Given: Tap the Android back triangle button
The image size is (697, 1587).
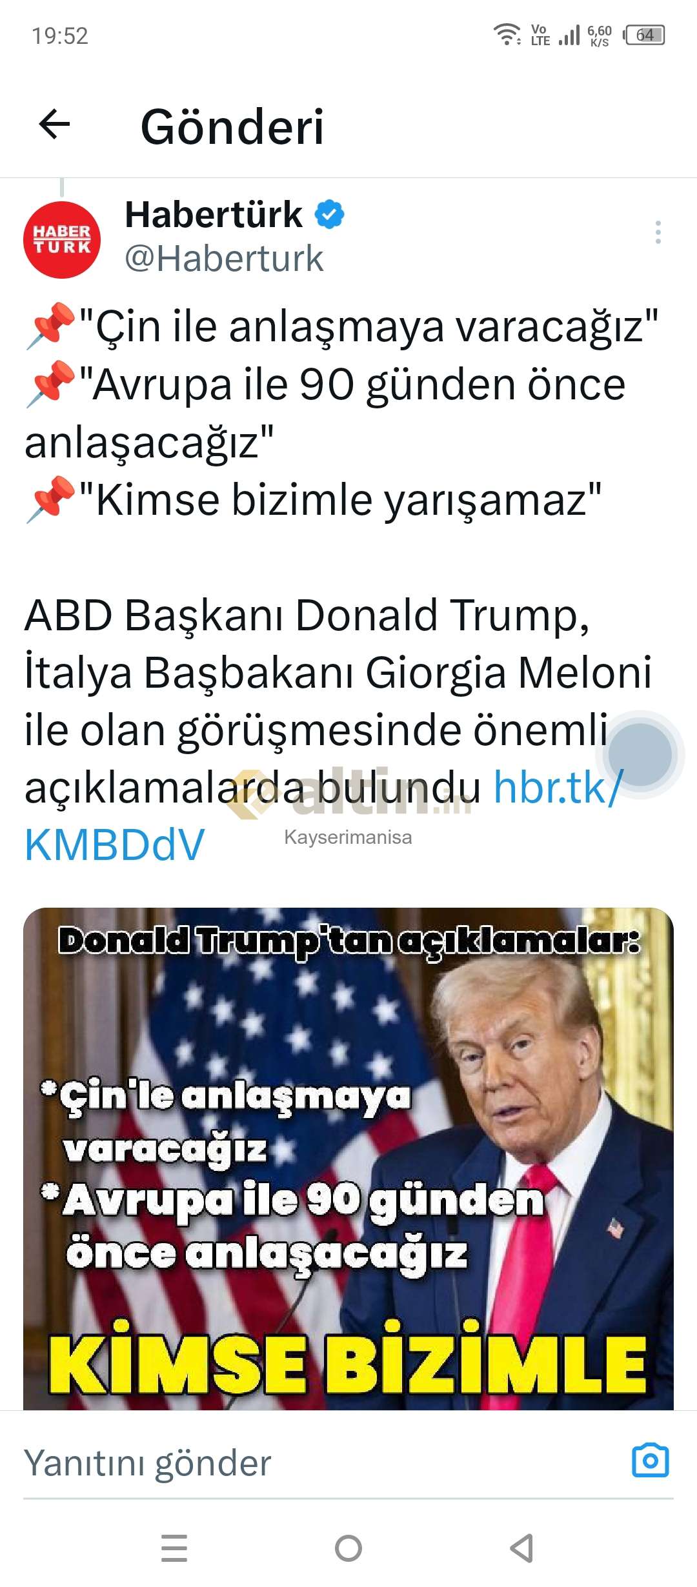Looking at the screenshot, I should click(521, 1548).
